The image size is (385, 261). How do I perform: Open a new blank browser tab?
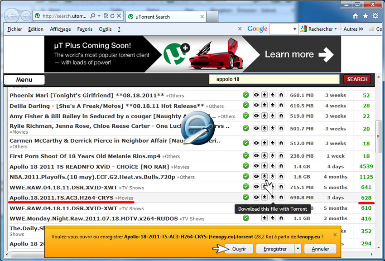212,17
